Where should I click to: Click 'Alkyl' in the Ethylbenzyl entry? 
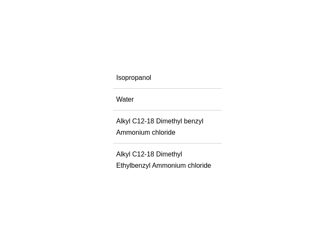[123, 154]
